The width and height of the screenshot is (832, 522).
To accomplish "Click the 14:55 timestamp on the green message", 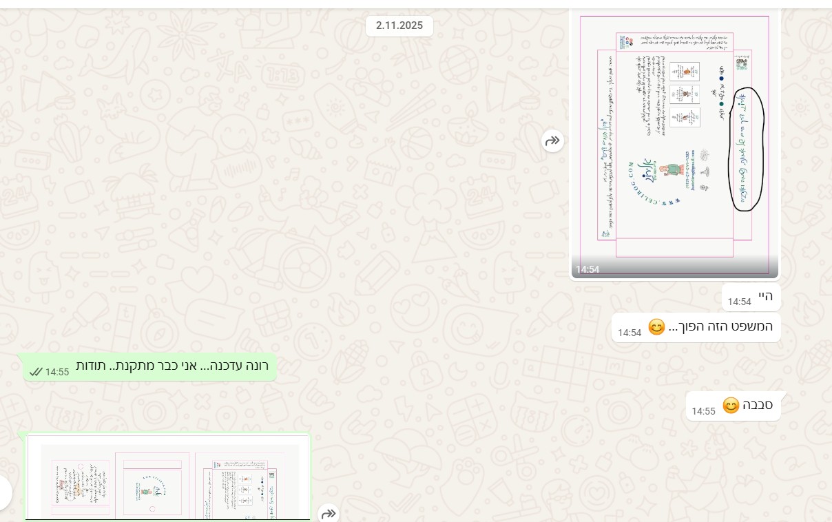I will [x=57, y=372].
